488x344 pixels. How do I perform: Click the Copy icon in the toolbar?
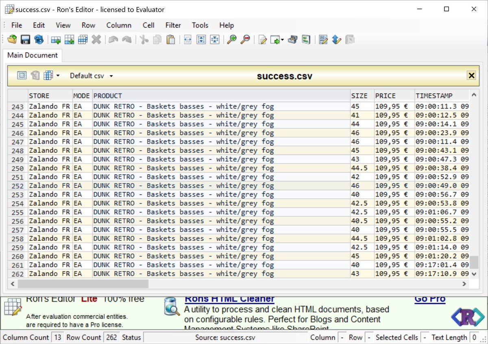tap(157, 39)
